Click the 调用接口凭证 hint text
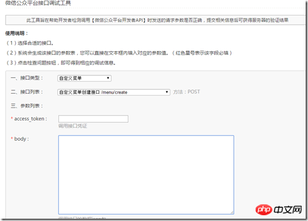 point(73,126)
